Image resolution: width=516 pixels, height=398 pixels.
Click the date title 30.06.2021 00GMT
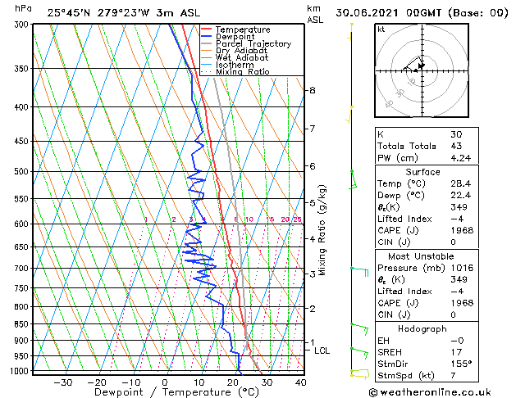click(422, 12)
